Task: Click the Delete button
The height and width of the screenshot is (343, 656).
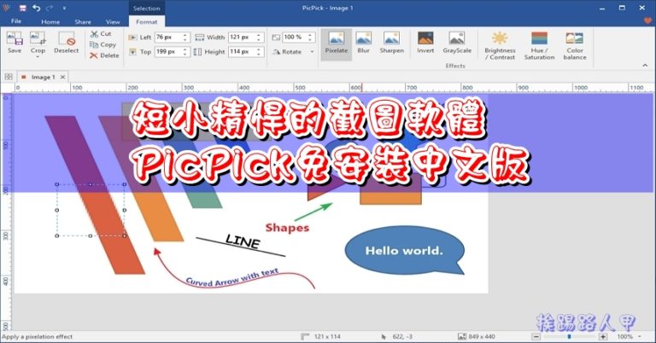Action: (105, 55)
